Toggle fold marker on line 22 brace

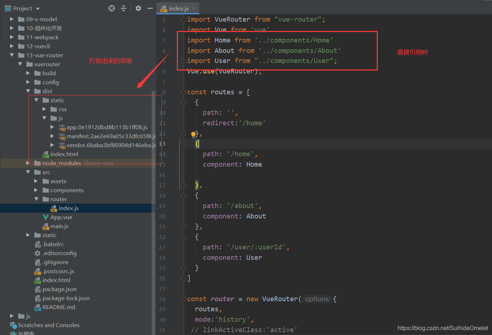tap(184, 237)
